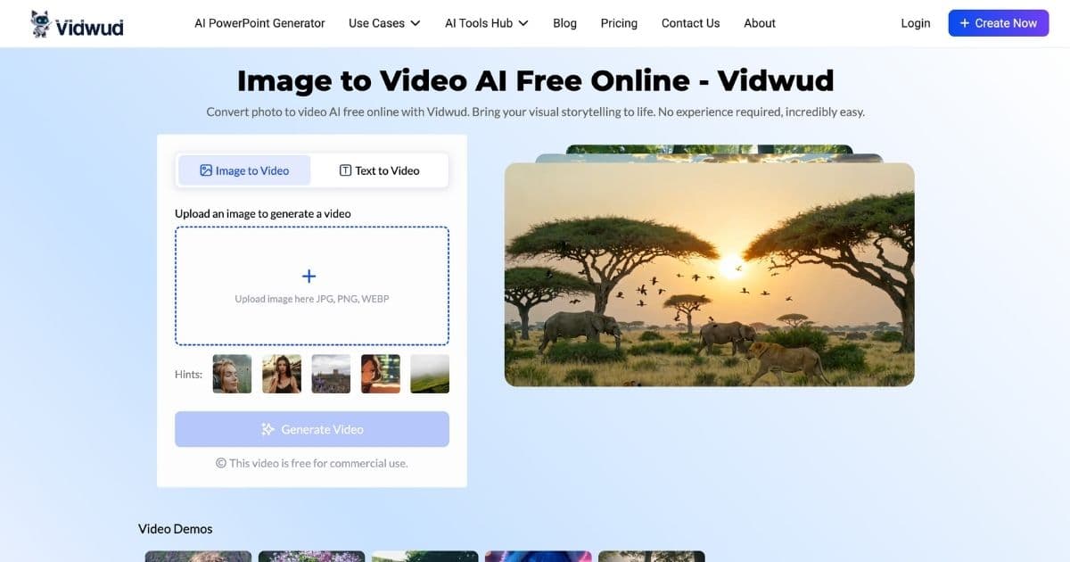Image resolution: width=1070 pixels, height=562 pixels.
Task: Click the Login link
Action: pyautogui.click(x=915, y=23)
